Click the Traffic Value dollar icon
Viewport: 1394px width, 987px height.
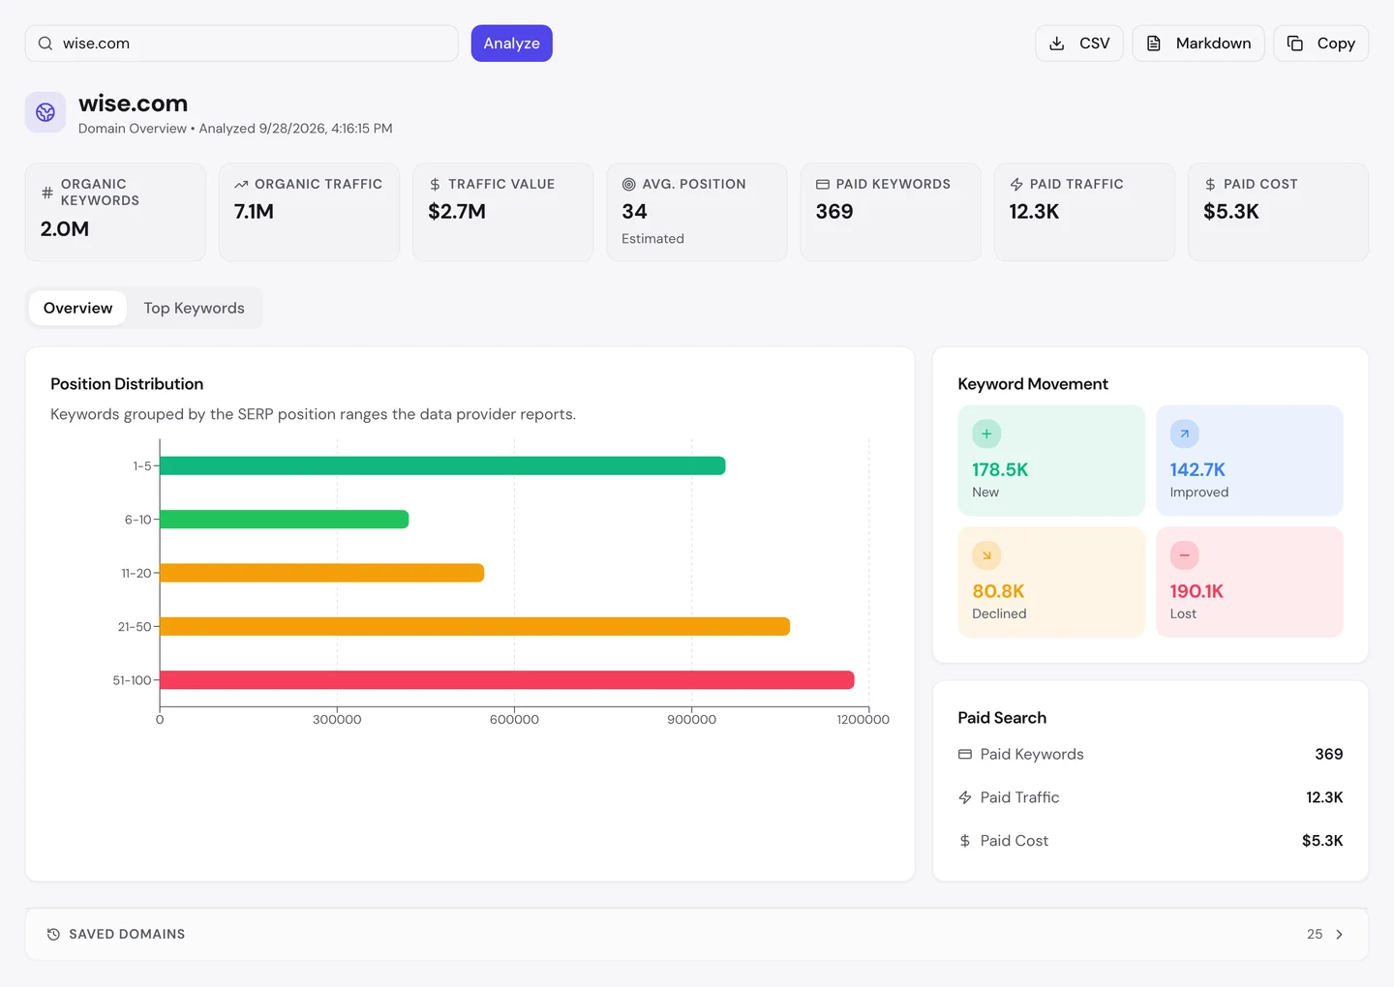click(435, 184)
